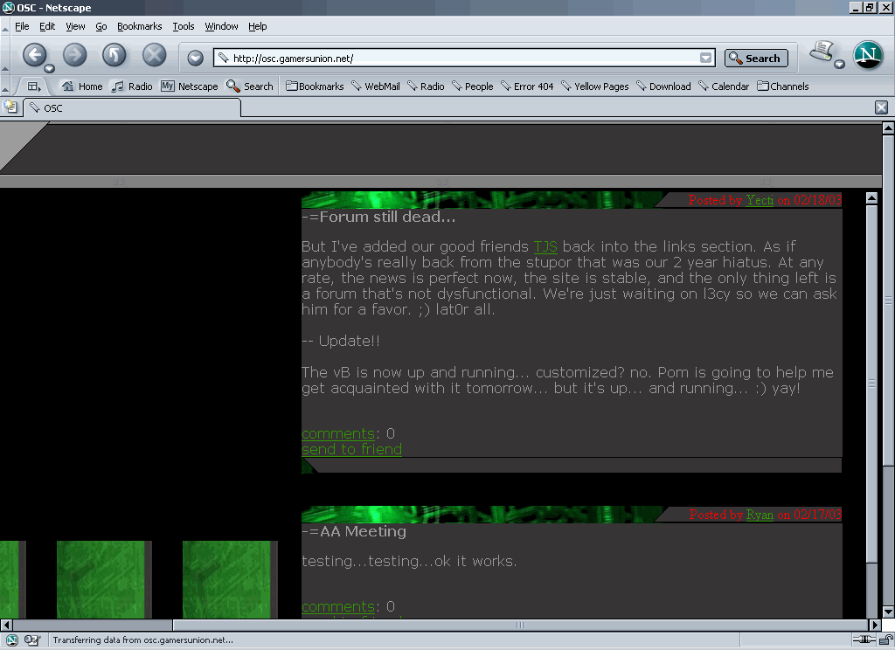Open comments for AA Meeting post
The height and width of the screenshot is (650, 895).
(x=338, y=606)
